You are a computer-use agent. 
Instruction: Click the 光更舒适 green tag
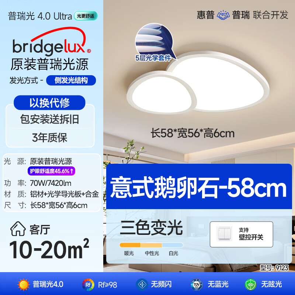click(86, 16)
